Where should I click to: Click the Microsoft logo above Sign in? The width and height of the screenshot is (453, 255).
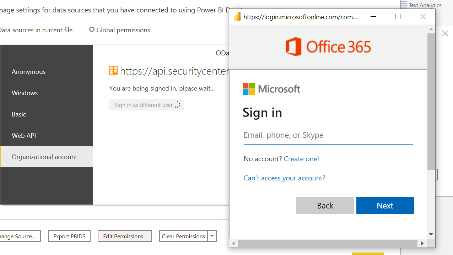tap(271, 89)
